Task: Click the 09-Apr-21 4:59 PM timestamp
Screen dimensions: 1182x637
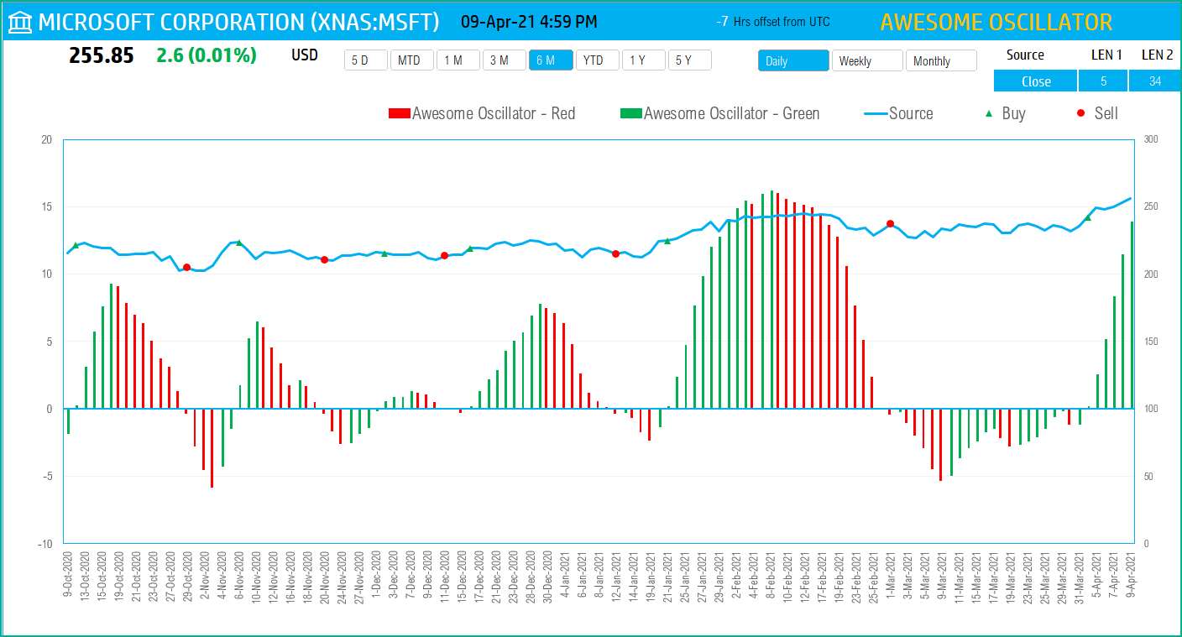Action: pos(529,21)
